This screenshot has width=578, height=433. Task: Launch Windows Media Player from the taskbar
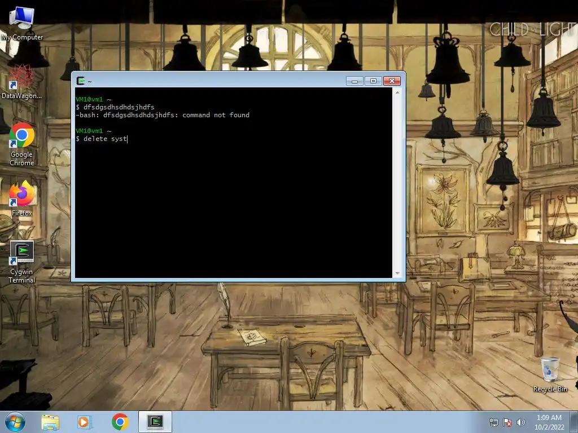click(84, 422)
